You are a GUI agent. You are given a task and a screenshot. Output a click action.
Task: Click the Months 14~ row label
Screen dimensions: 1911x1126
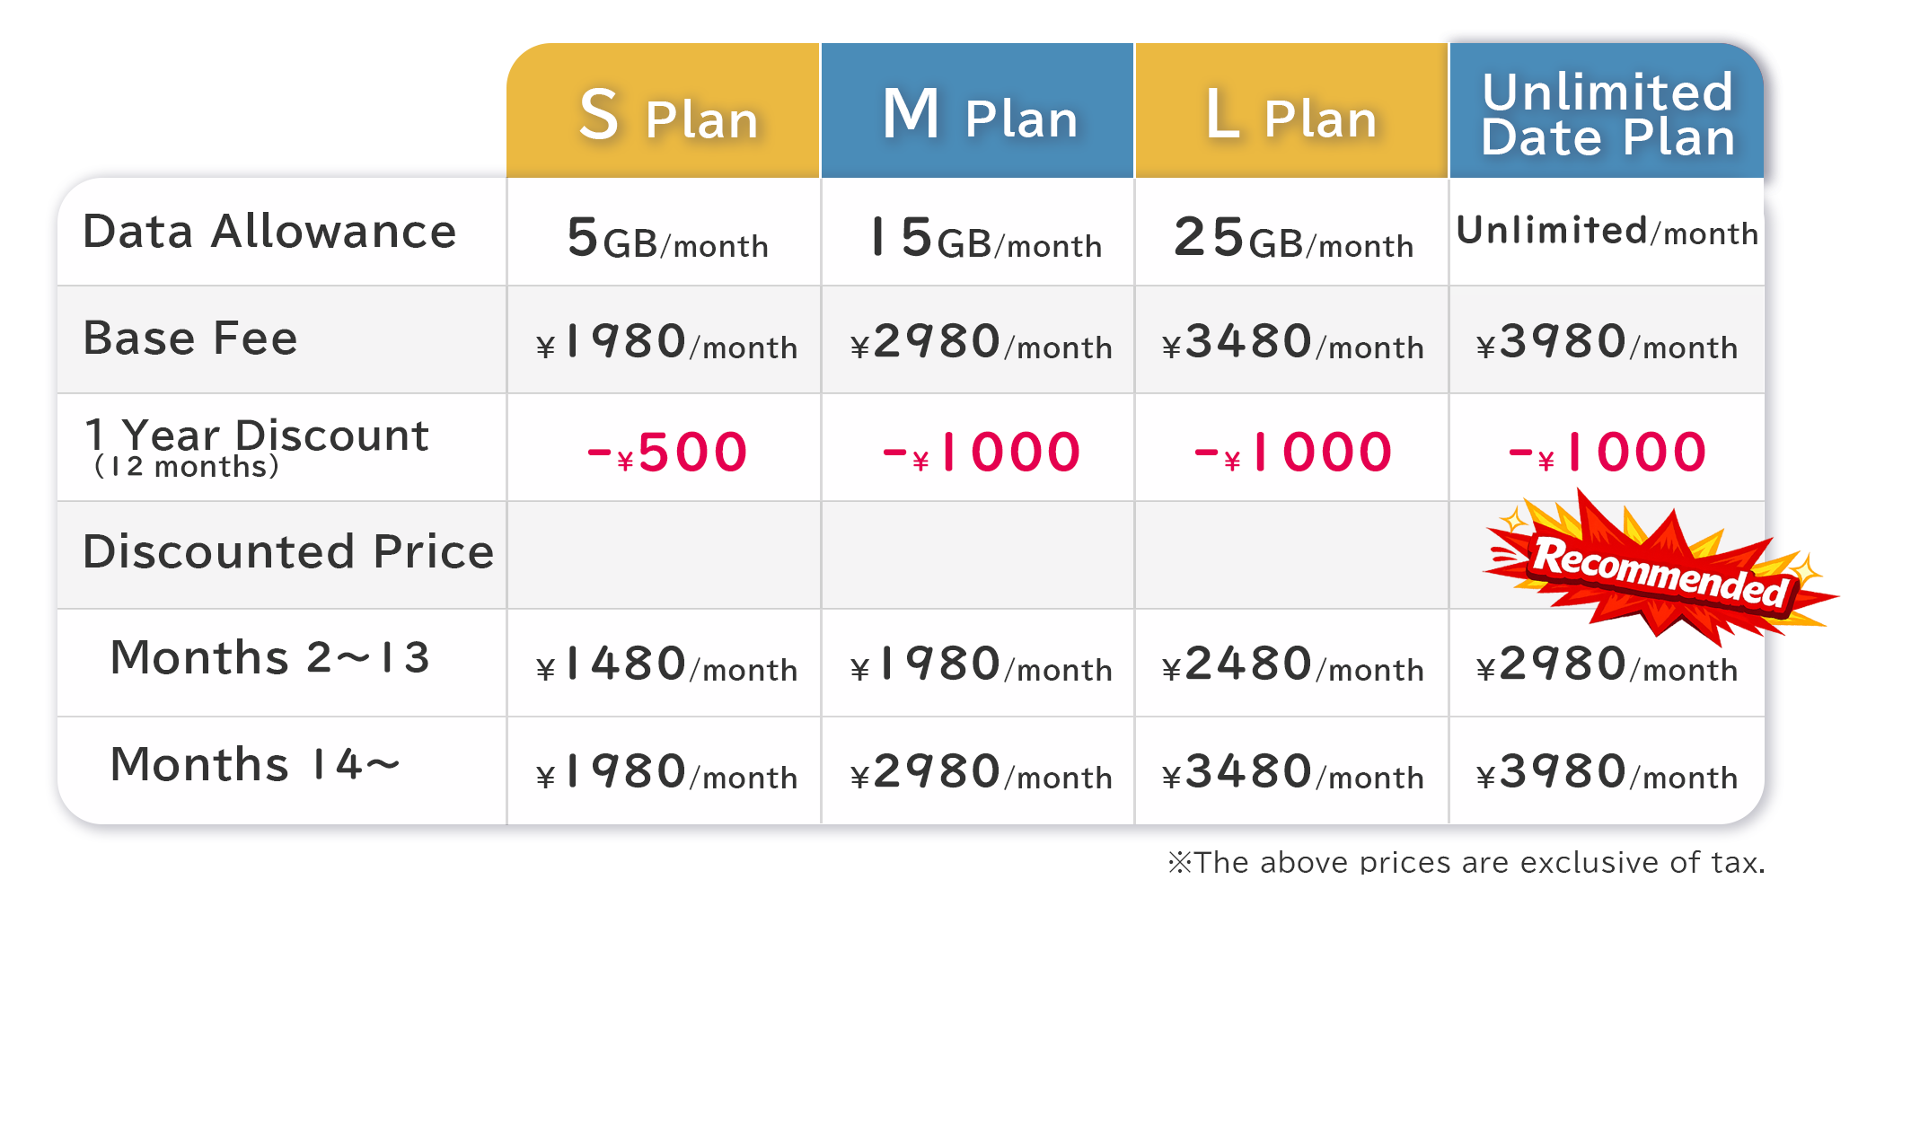pos(255,764)
